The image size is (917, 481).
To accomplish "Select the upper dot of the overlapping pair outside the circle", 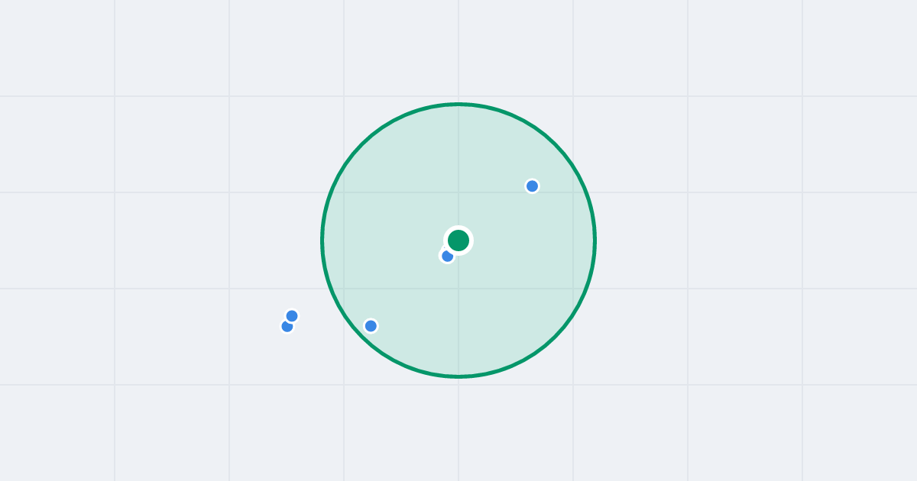I will [292, 316].
